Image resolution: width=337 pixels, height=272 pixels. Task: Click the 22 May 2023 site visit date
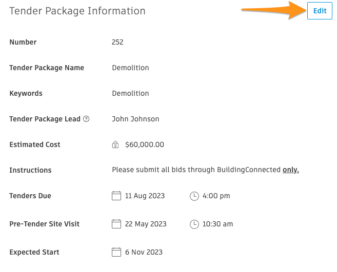146,224
